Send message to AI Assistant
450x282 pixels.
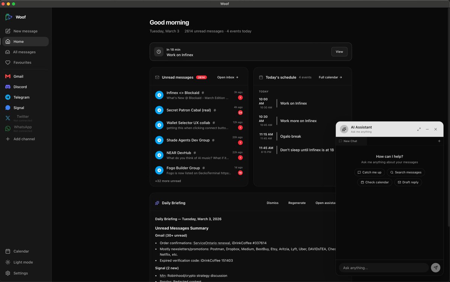point(435,268)
